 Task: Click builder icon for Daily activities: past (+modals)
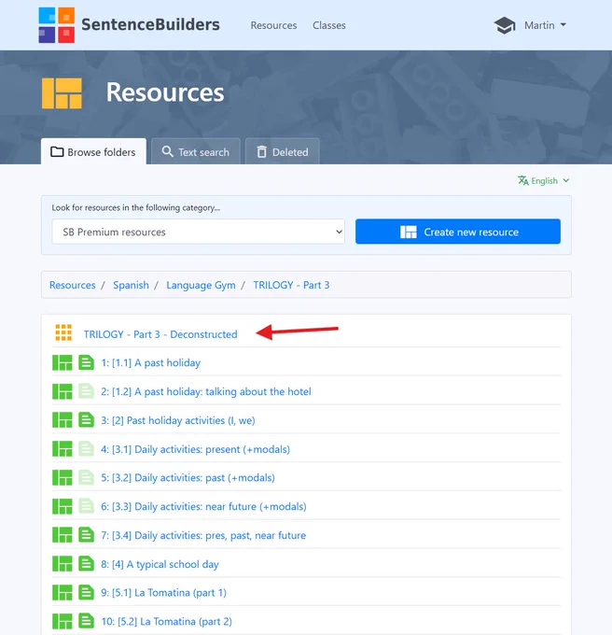coord(63,478)
